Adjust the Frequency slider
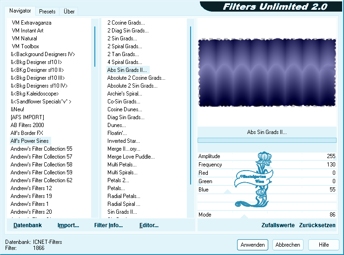This screenshot has height=255, width=344. point(267,165)
